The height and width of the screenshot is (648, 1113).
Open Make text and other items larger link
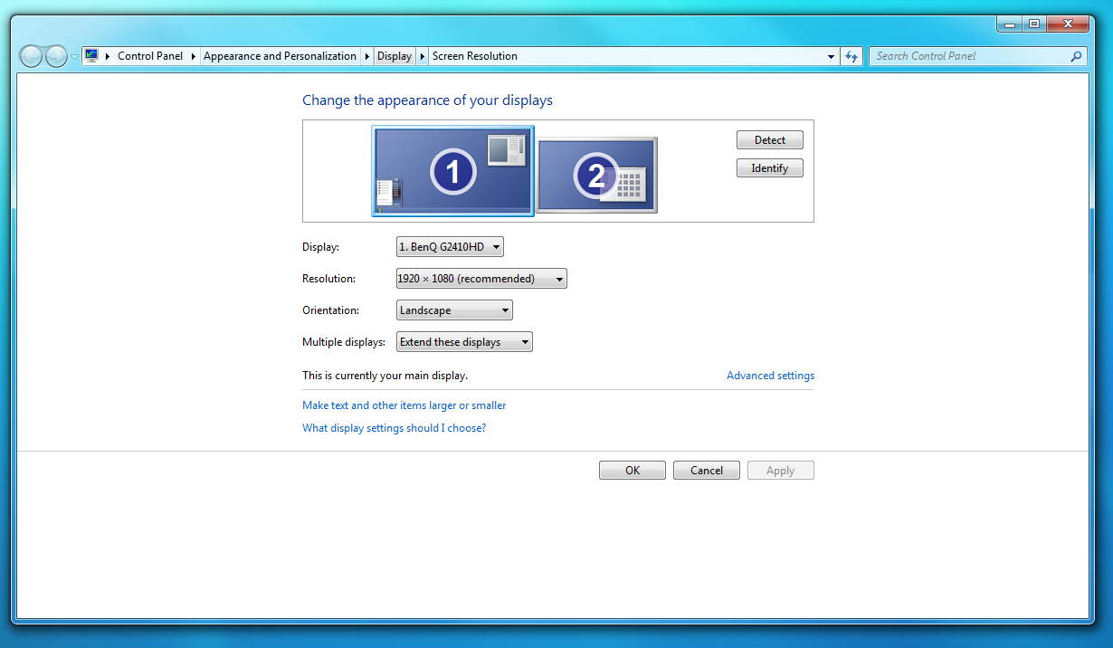pos(404,405)
